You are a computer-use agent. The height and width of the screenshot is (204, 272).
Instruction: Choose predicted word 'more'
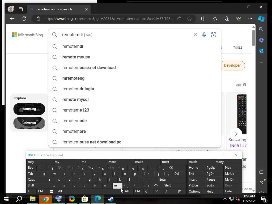(120, 162)
